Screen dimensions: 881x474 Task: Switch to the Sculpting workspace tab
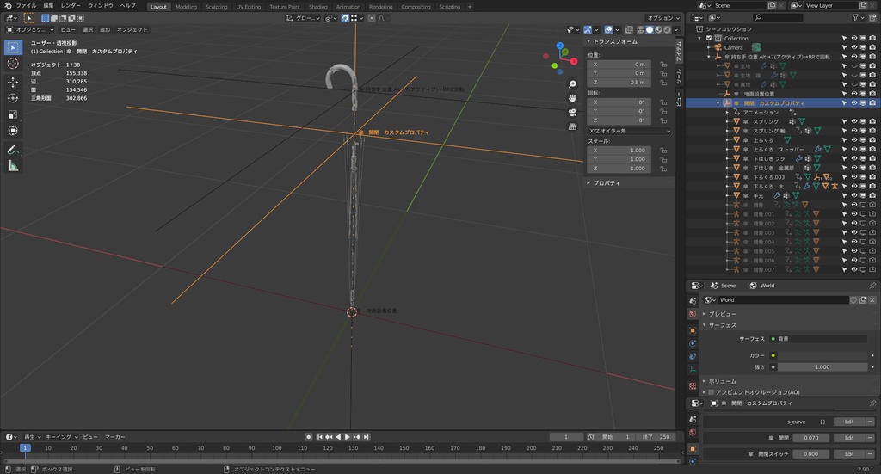coord(216,6)
